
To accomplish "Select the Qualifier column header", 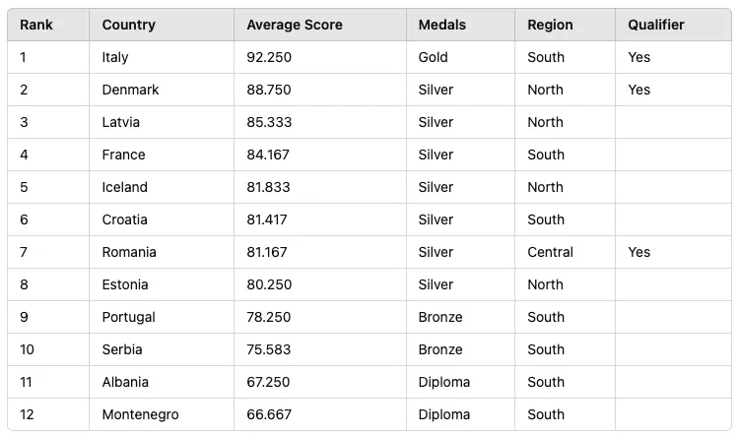I will coord(656,25).
